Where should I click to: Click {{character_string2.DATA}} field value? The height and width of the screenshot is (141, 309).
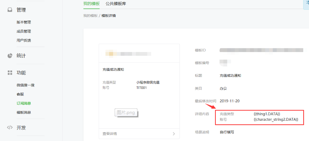pyautogui.click(x=276, y=119)
